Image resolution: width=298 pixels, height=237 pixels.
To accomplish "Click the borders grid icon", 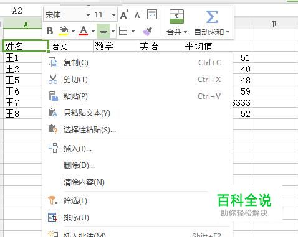I will pyautogui.click(x=123, y=31).
